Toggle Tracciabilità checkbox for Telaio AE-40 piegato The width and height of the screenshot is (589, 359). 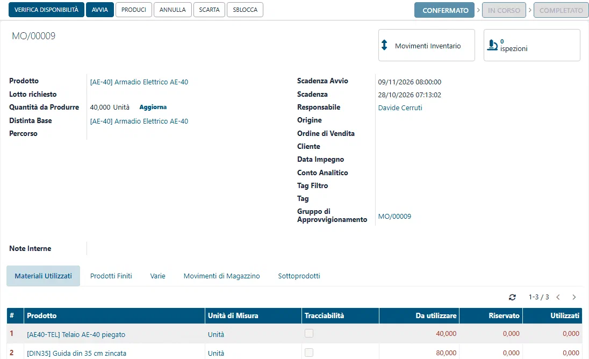(309, 333)
